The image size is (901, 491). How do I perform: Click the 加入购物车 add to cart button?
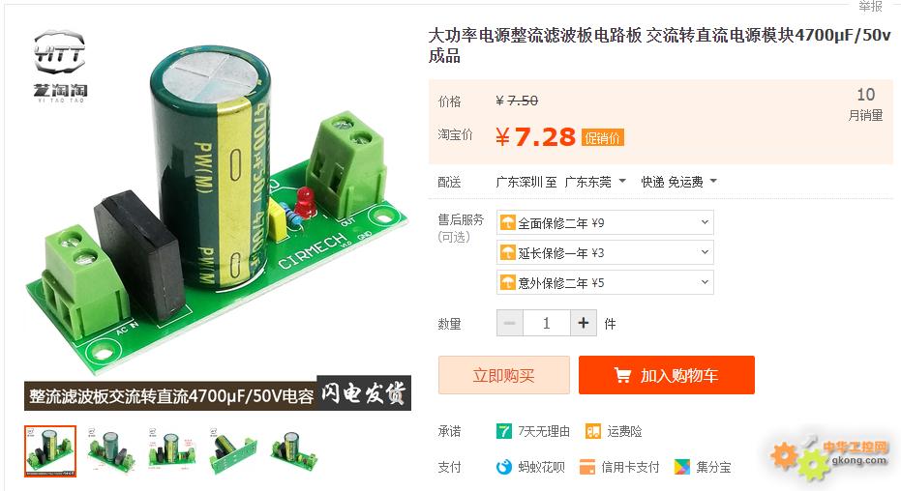tap(667, 375)
